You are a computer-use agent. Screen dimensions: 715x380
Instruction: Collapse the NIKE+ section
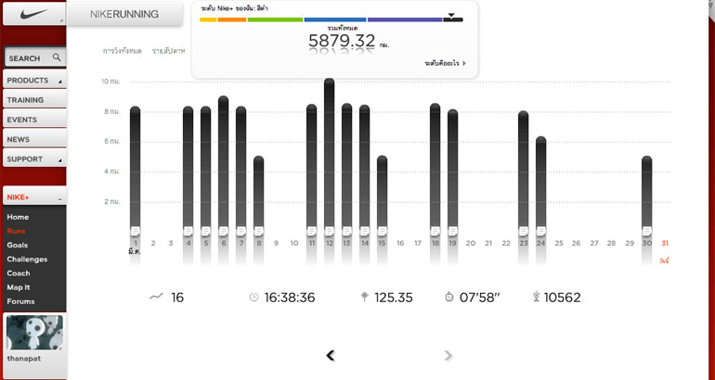coord(59,197)
